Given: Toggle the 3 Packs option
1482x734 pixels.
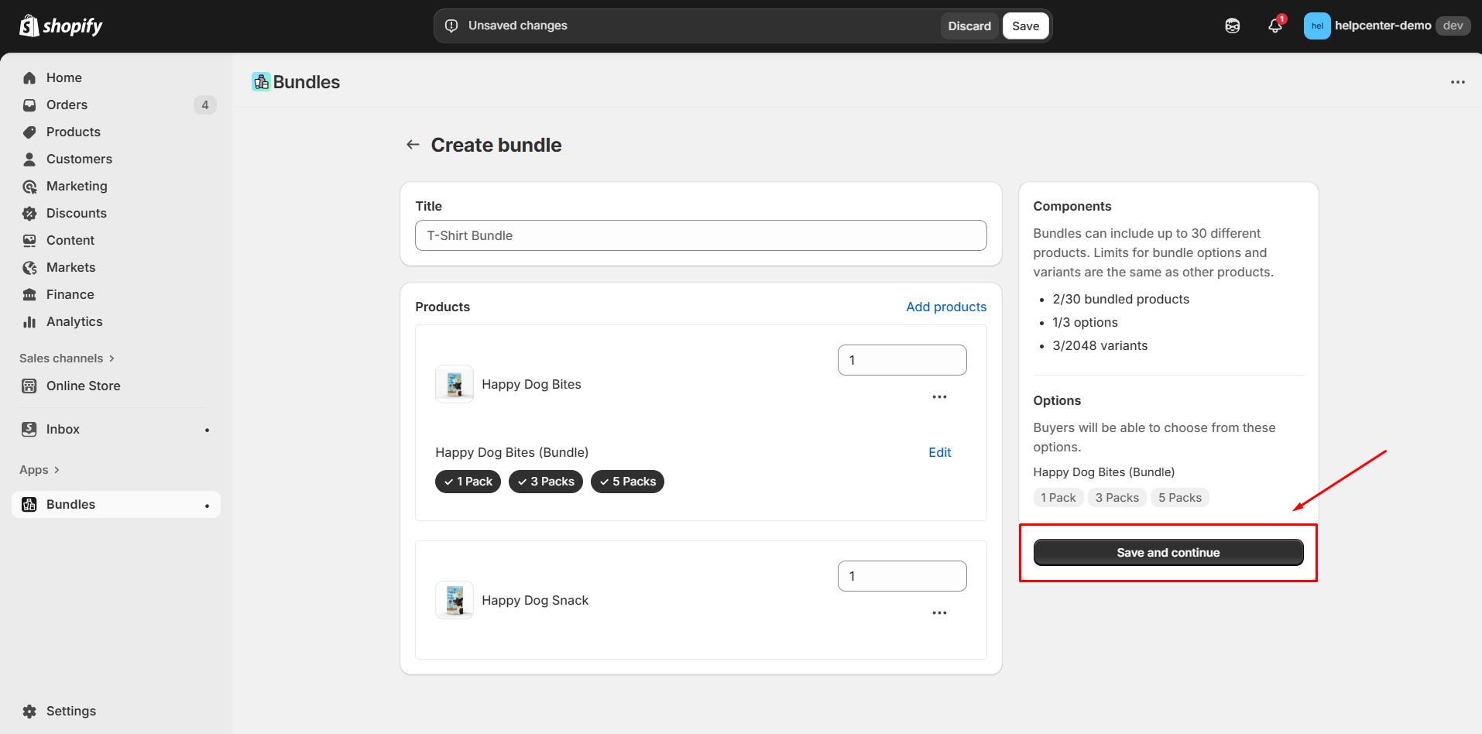Looking at the screenshot, I should click(x=546, y=481).
